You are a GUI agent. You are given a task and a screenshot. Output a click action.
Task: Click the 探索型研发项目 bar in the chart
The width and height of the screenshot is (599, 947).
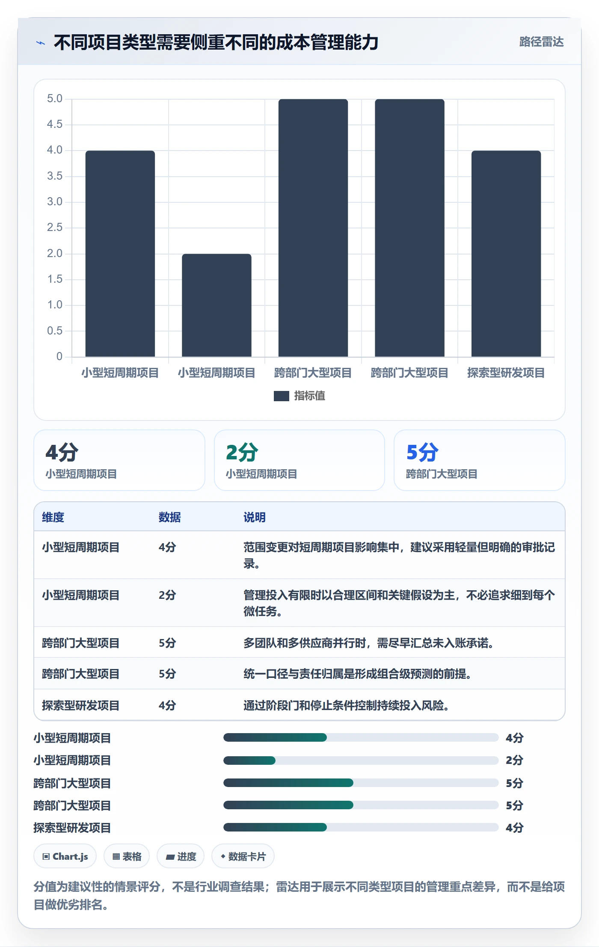(506, 254)
